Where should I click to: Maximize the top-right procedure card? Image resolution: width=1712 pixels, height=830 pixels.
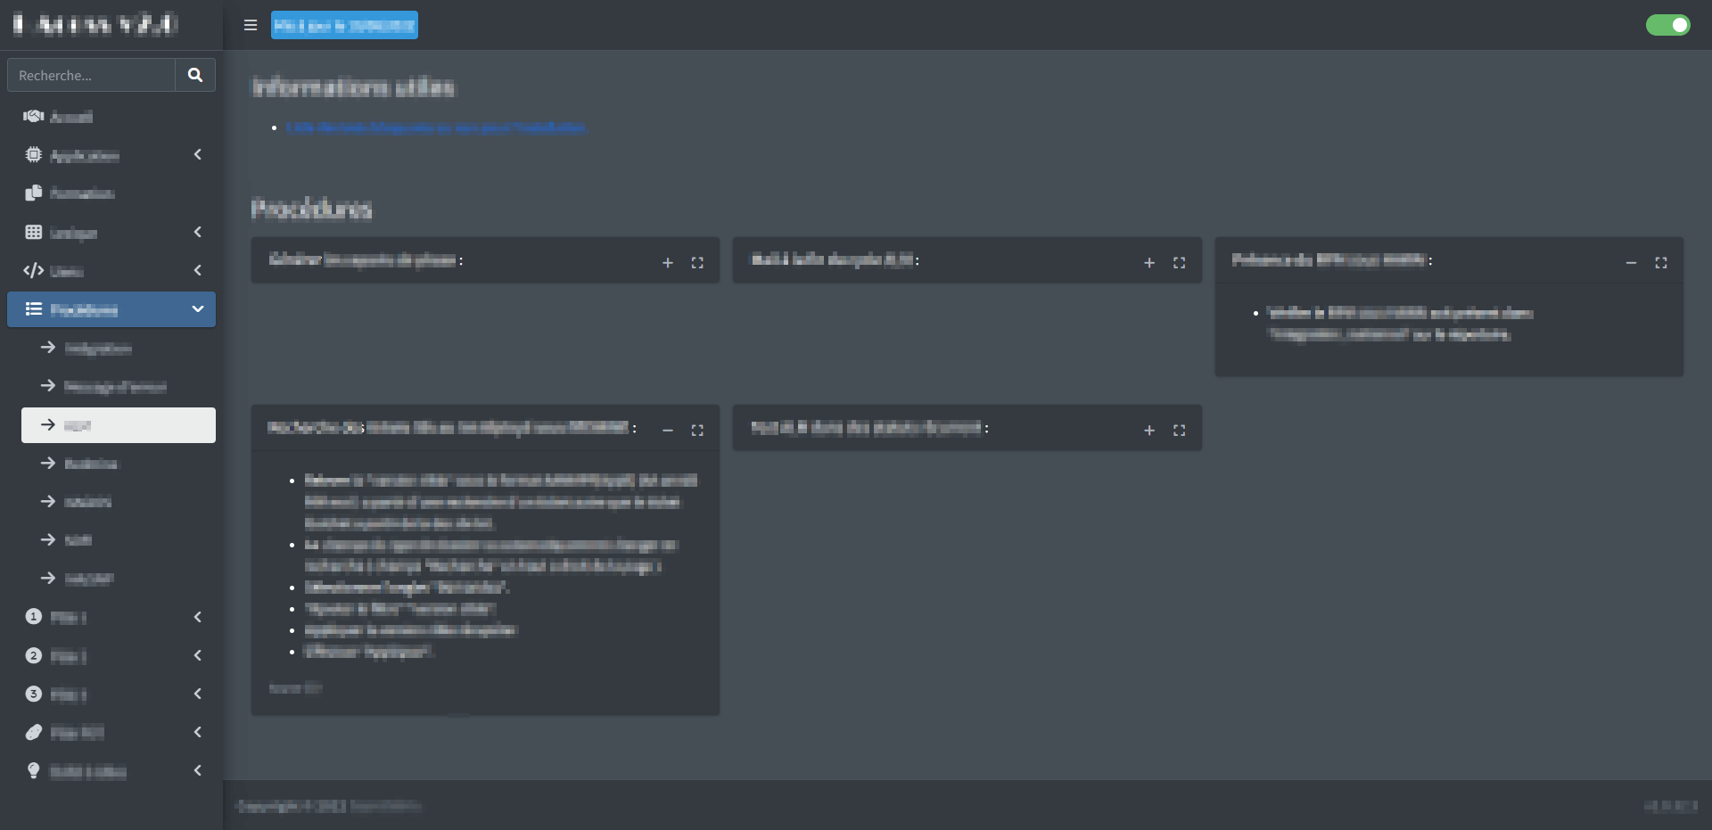click(1660, 262)
